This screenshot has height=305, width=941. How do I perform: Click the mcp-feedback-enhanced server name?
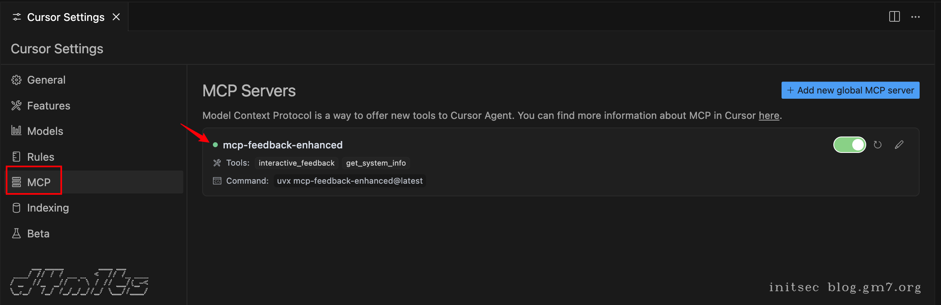282,145
